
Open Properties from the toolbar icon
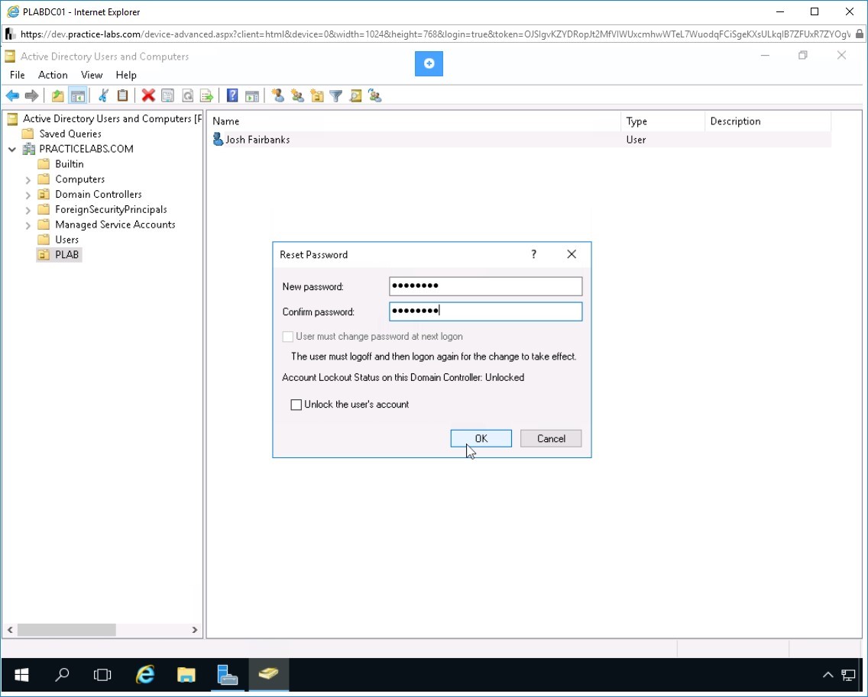point(167,95)
